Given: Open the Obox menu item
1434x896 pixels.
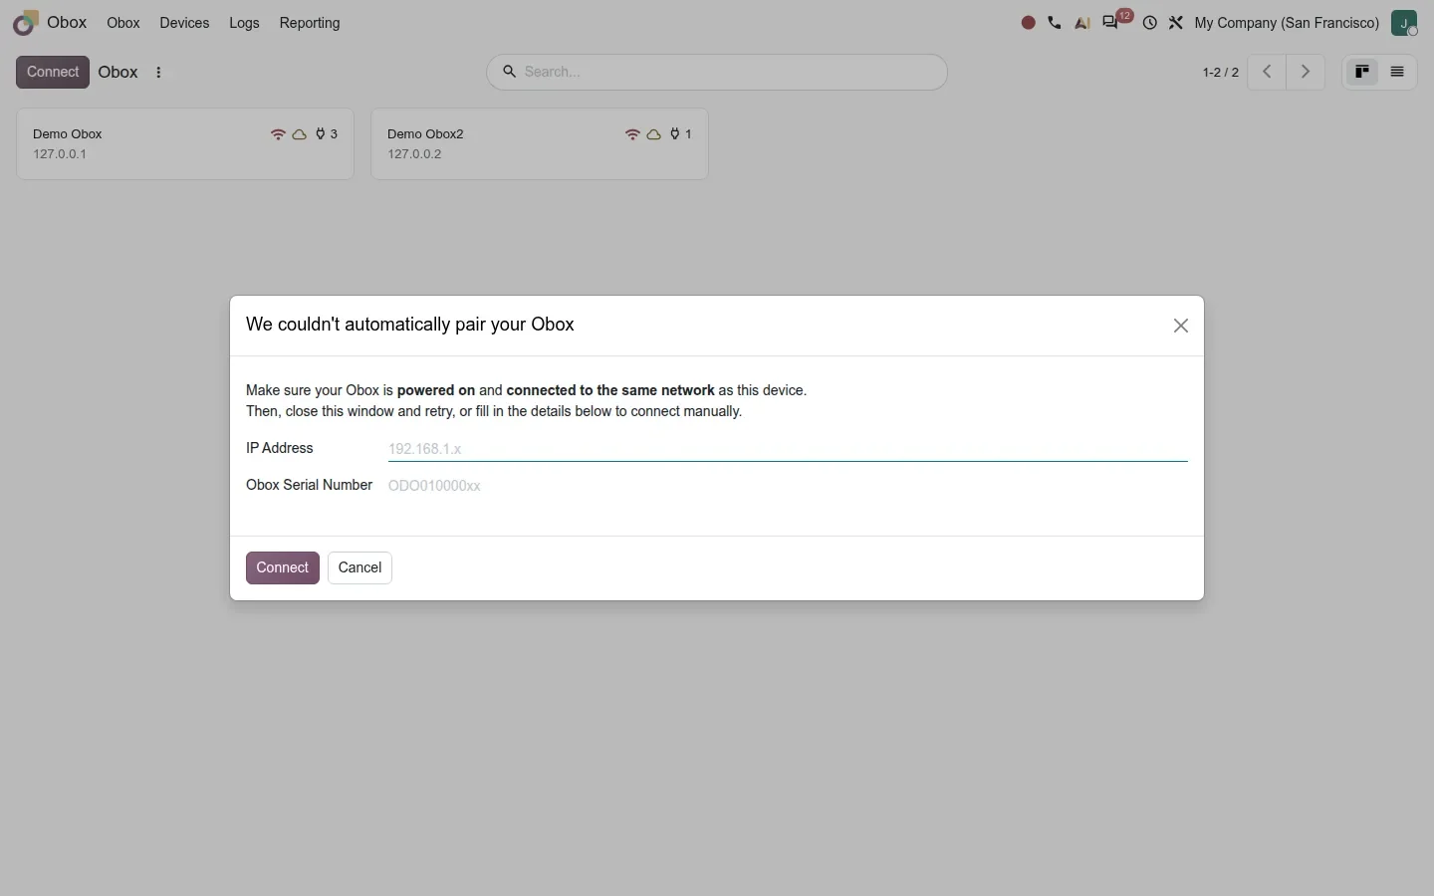Looking at the screenshot, I should 123,23.
